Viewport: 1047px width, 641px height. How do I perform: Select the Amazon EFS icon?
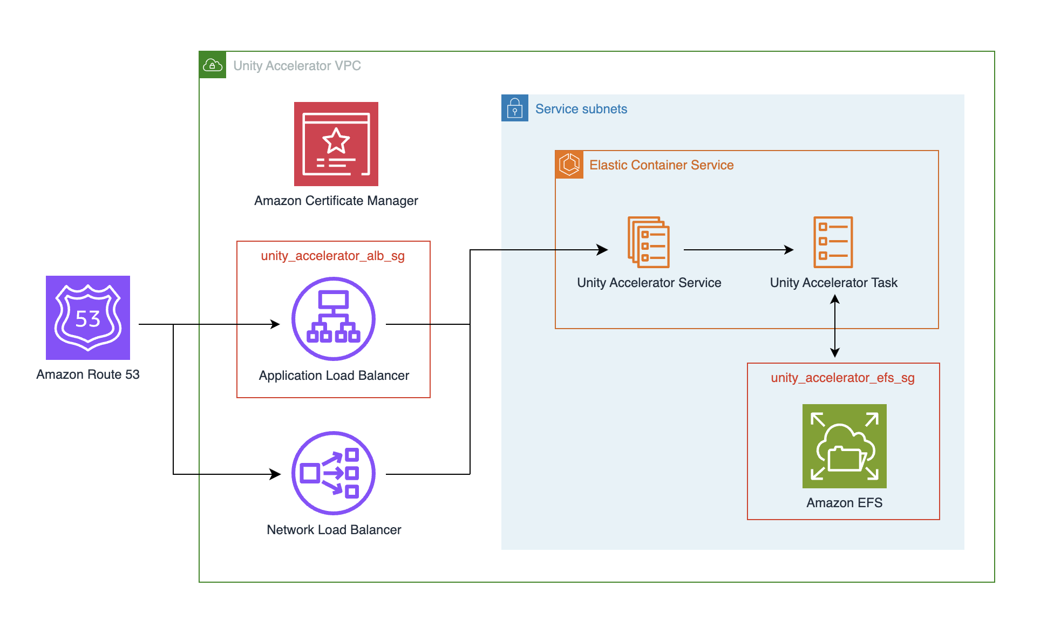click(844, 447)
